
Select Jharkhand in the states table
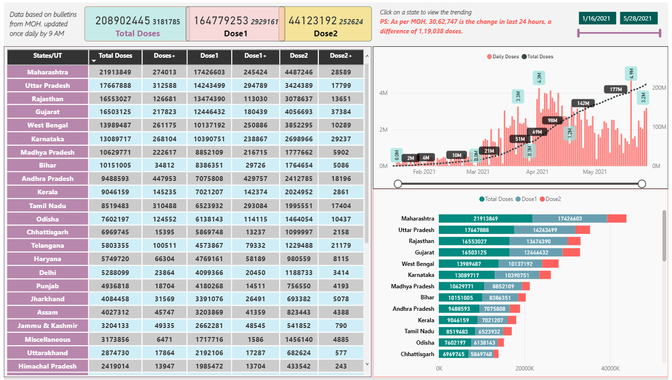click(48, 299)
